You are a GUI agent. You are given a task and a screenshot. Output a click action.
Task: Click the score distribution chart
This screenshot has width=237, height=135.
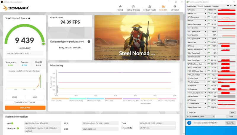point(25,81)
